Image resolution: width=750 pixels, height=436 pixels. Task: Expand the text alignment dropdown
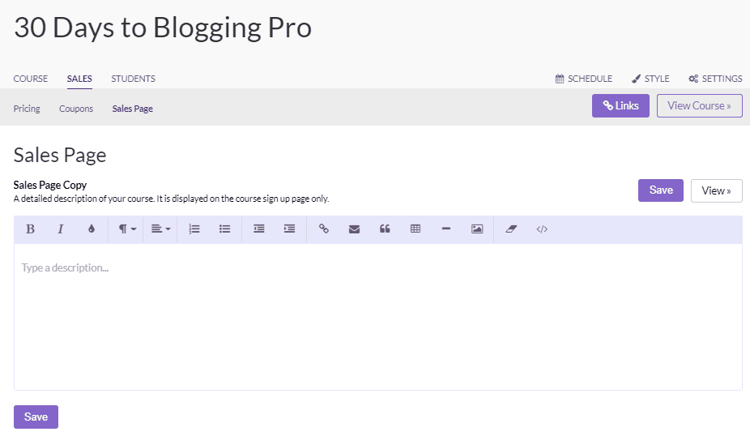click(x=160, y=229)
